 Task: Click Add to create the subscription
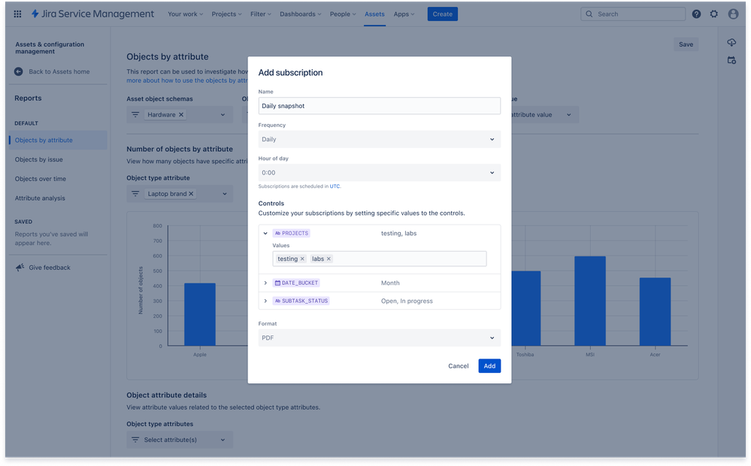[x=489, y=366]
